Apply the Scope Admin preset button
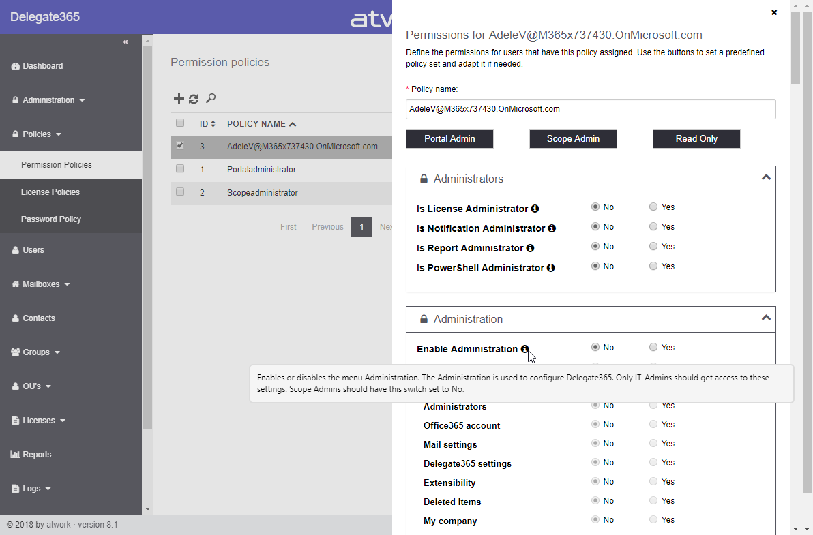The width and height of the screenshot is (813, 535). click(573, 139)
